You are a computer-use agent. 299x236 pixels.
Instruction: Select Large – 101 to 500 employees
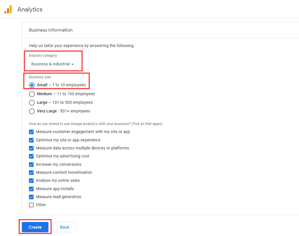32,102
